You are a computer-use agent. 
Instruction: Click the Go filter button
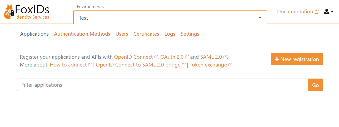coord(315,85)
